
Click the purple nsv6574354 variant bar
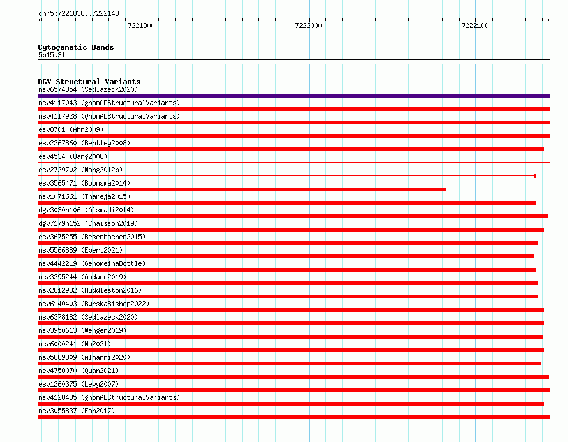tap(294, 96)
